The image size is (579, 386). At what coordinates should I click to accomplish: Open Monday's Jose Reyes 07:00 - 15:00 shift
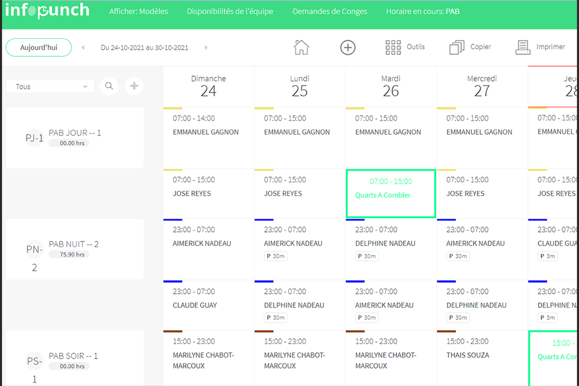[300, 194]
